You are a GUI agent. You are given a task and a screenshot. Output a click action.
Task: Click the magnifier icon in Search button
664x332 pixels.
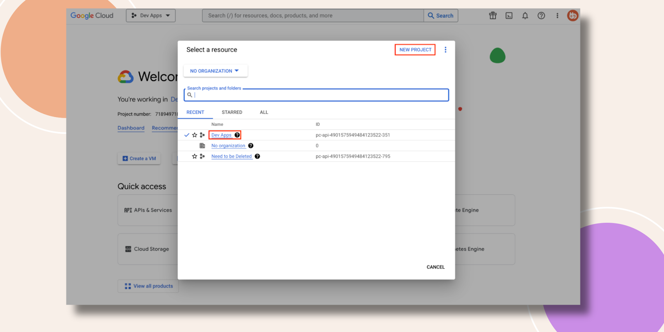431,15
